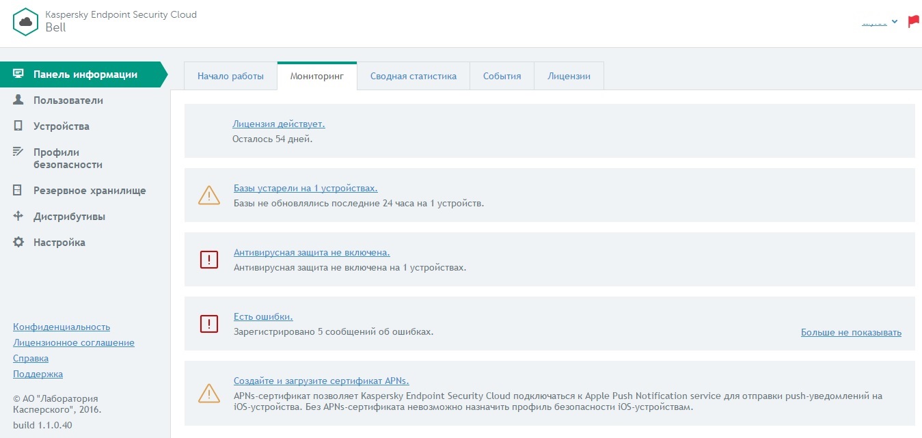Open Создайте и загрузите сертификат APNs link
This screenshot has height=438, width=922.
click(x=321, y=381)
